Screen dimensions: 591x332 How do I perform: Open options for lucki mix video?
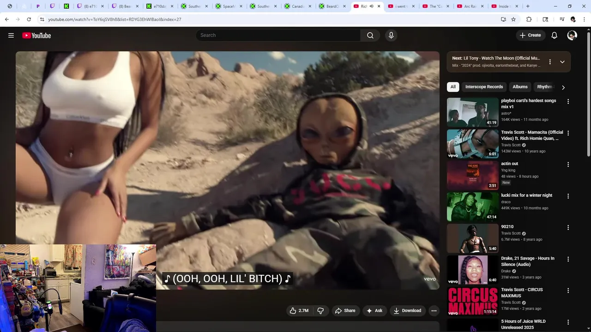pos(568,196)
